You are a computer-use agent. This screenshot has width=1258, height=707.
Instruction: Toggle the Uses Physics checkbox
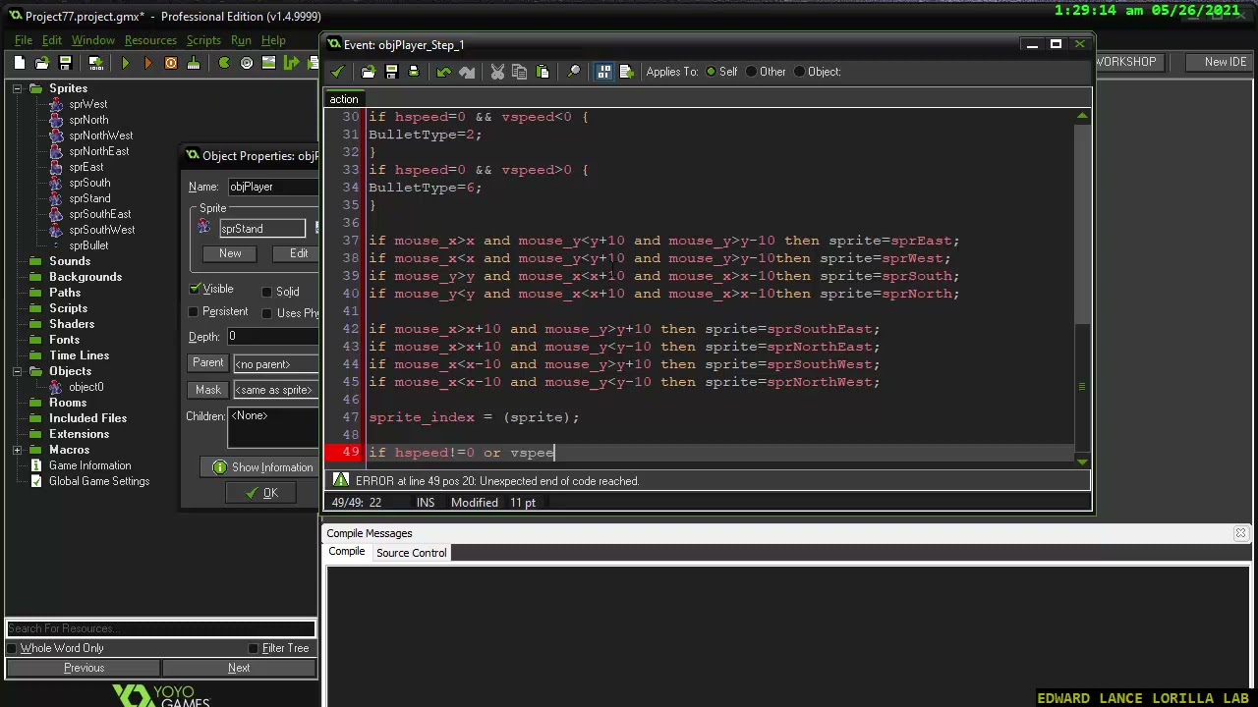pos(266,313)
